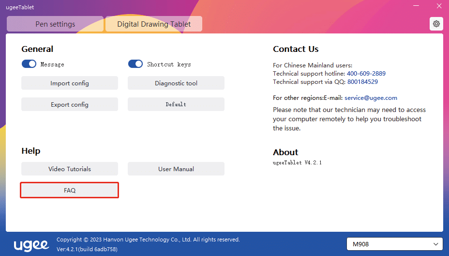Open the Digital Drawing Tablet tab
Image resolution: width=449 pixels, height=256 pixels.
(x=154, y=24)
